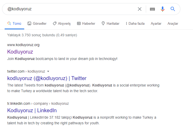Open the Kodluyoruz website result title

(x=20, y=52)
